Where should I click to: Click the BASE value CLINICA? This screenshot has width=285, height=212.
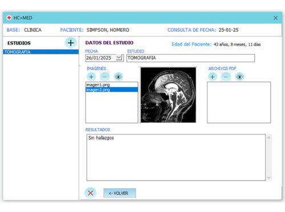32,30
